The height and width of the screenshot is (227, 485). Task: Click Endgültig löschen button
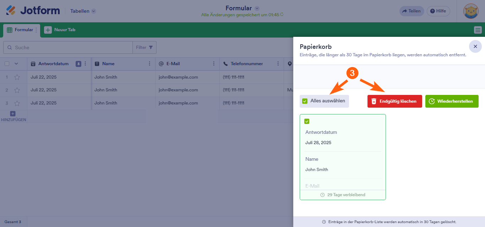click(395, 101)
